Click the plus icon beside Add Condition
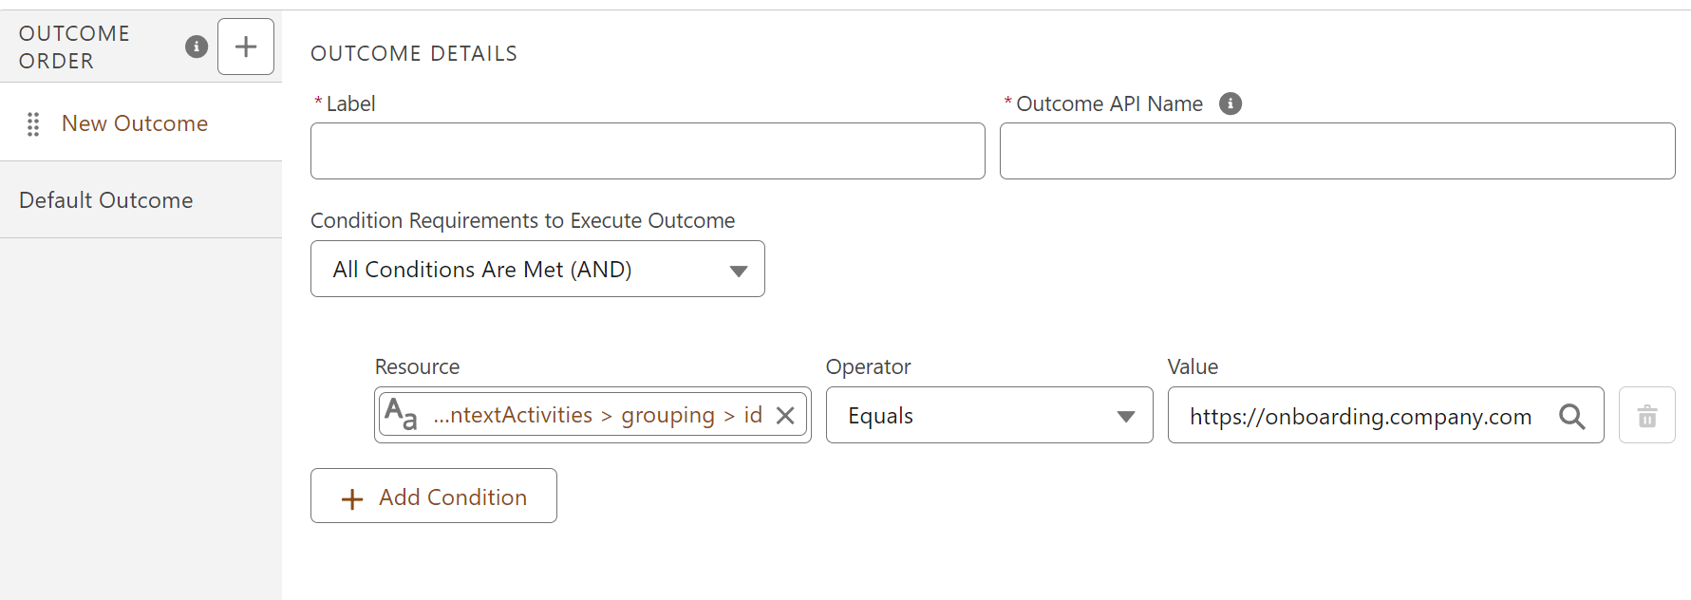 [x=352, y=499]
